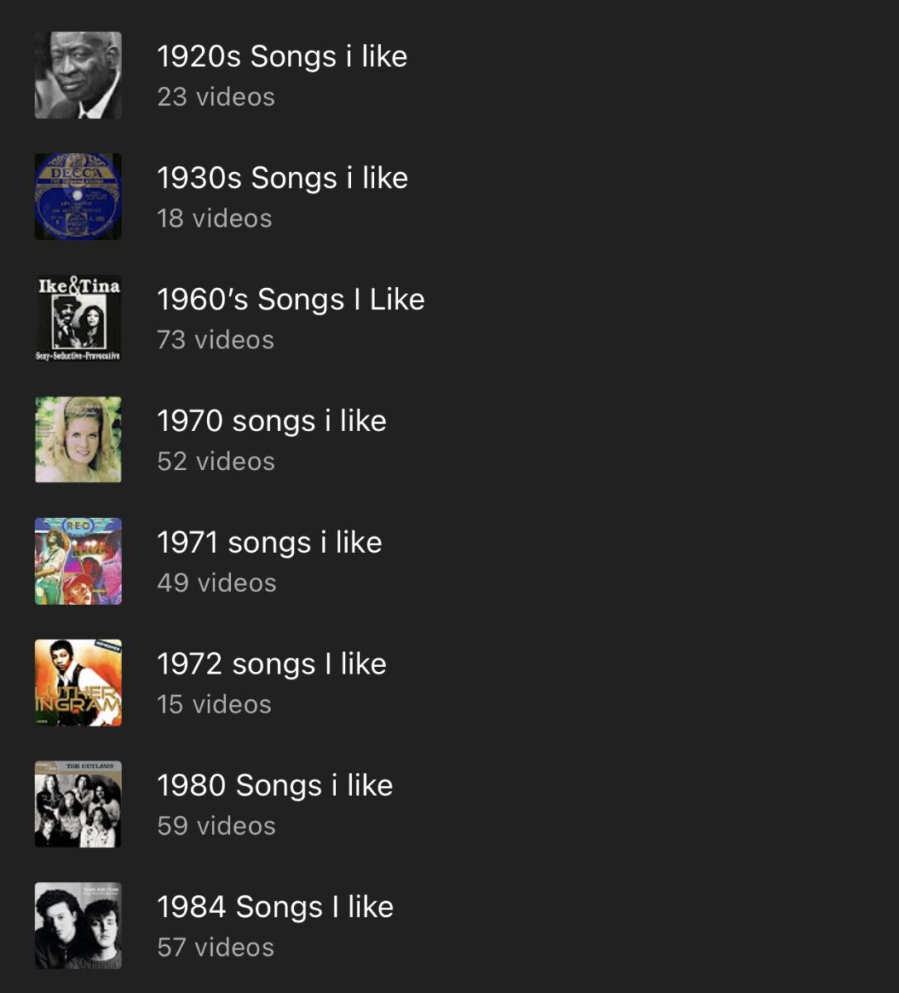Click the "23 videos" count text

pos(216,97)
